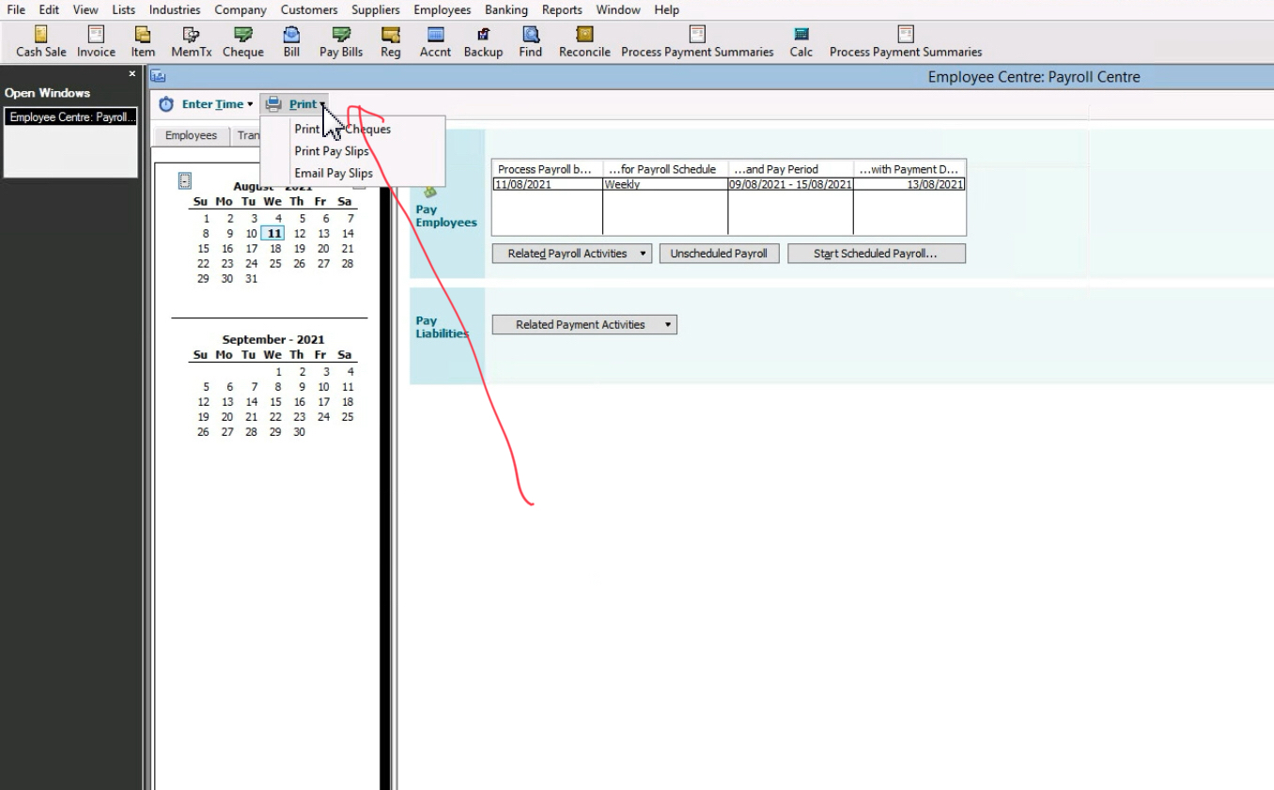Click the MemTx memorised transactions icon
This screenshot has width=1274, height=790.
[x=191, y=42]
